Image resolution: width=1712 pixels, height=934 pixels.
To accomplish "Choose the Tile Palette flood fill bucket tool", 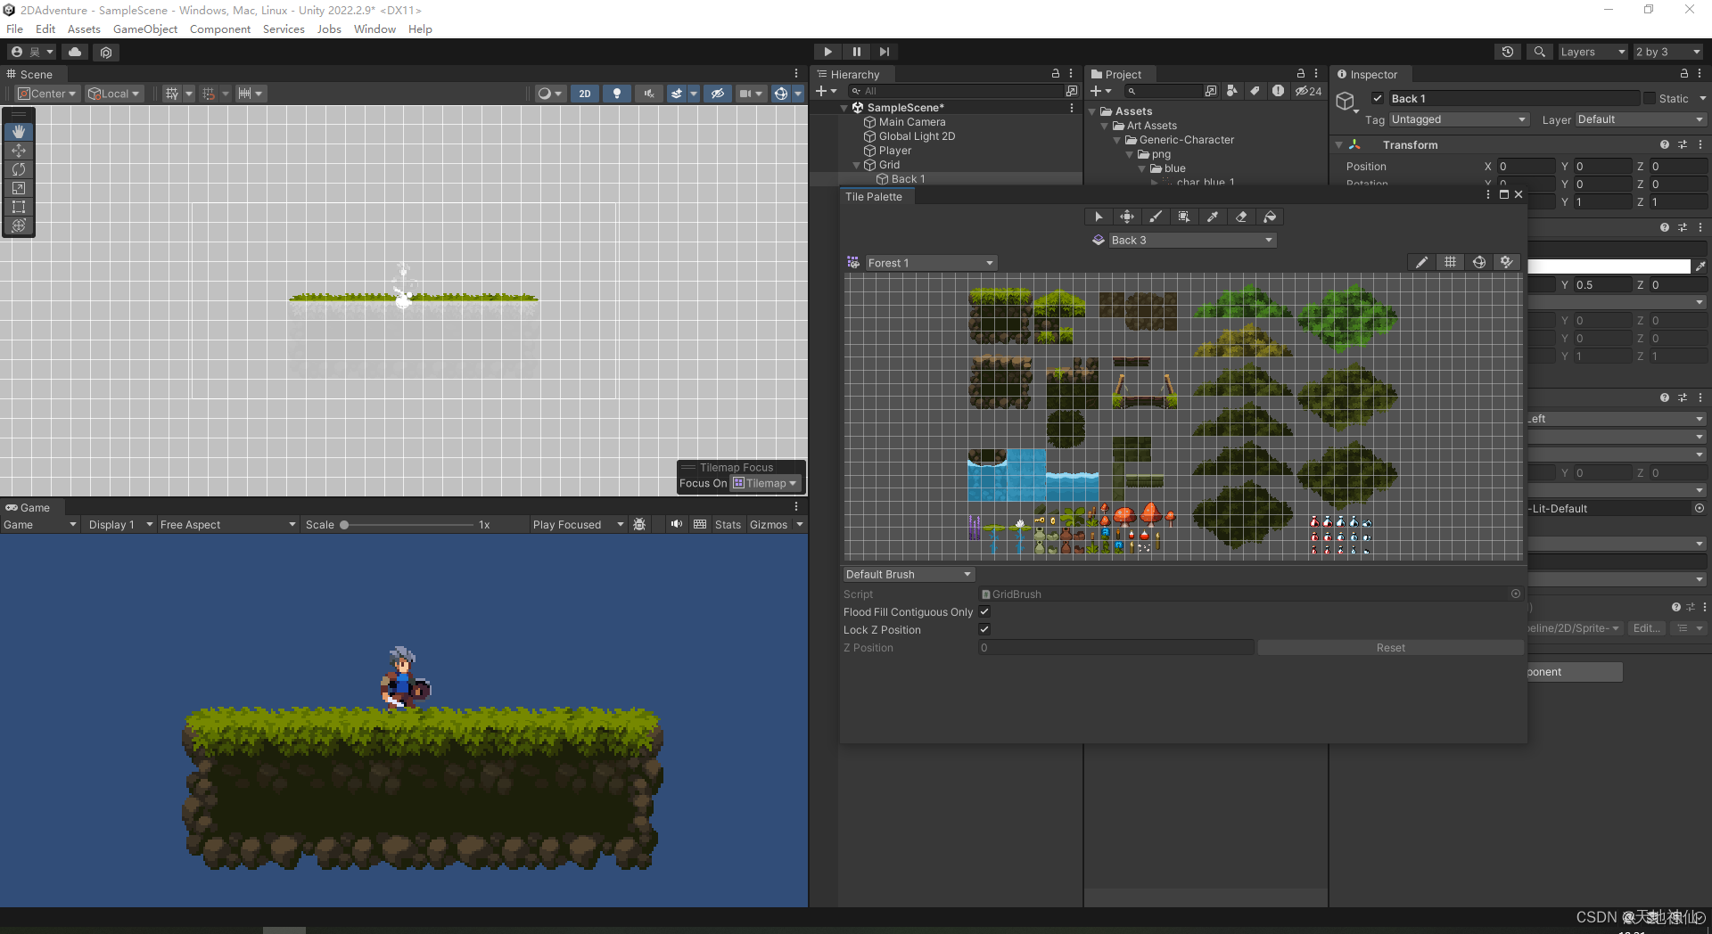I will pos(1270,217).
